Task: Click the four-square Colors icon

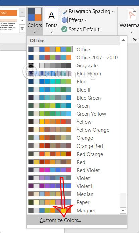Action: pyautogui.click(x=35, y=14)
